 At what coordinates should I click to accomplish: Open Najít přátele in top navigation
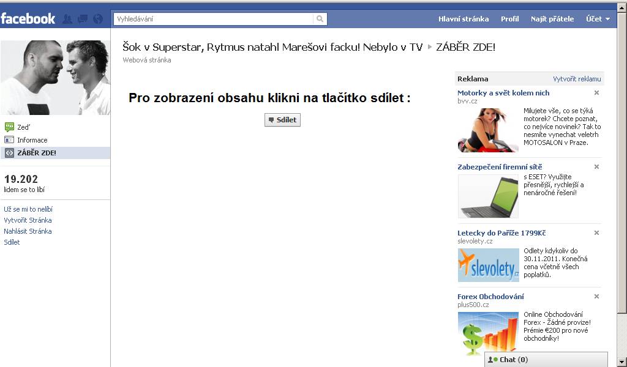[552, 19]
